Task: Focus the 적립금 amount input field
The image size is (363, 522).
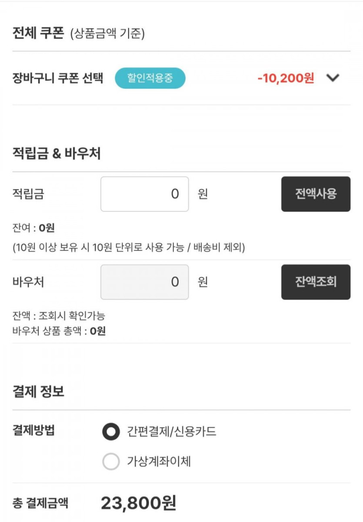Action: pyautogui.click(x=145, y=194)
